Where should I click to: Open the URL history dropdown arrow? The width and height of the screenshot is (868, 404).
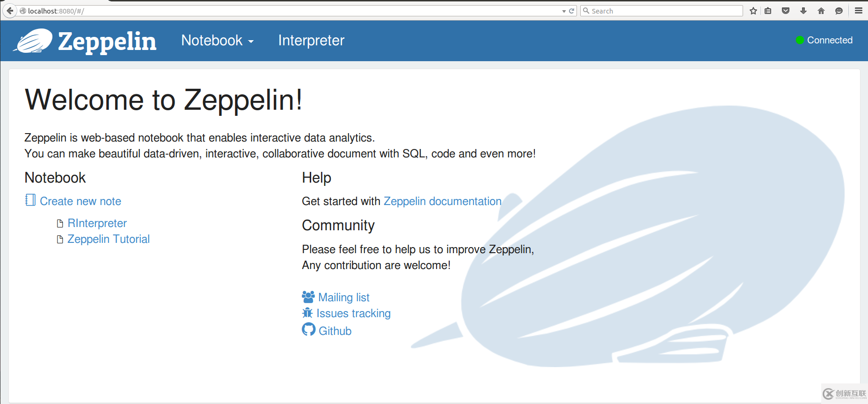click(564, 11)
